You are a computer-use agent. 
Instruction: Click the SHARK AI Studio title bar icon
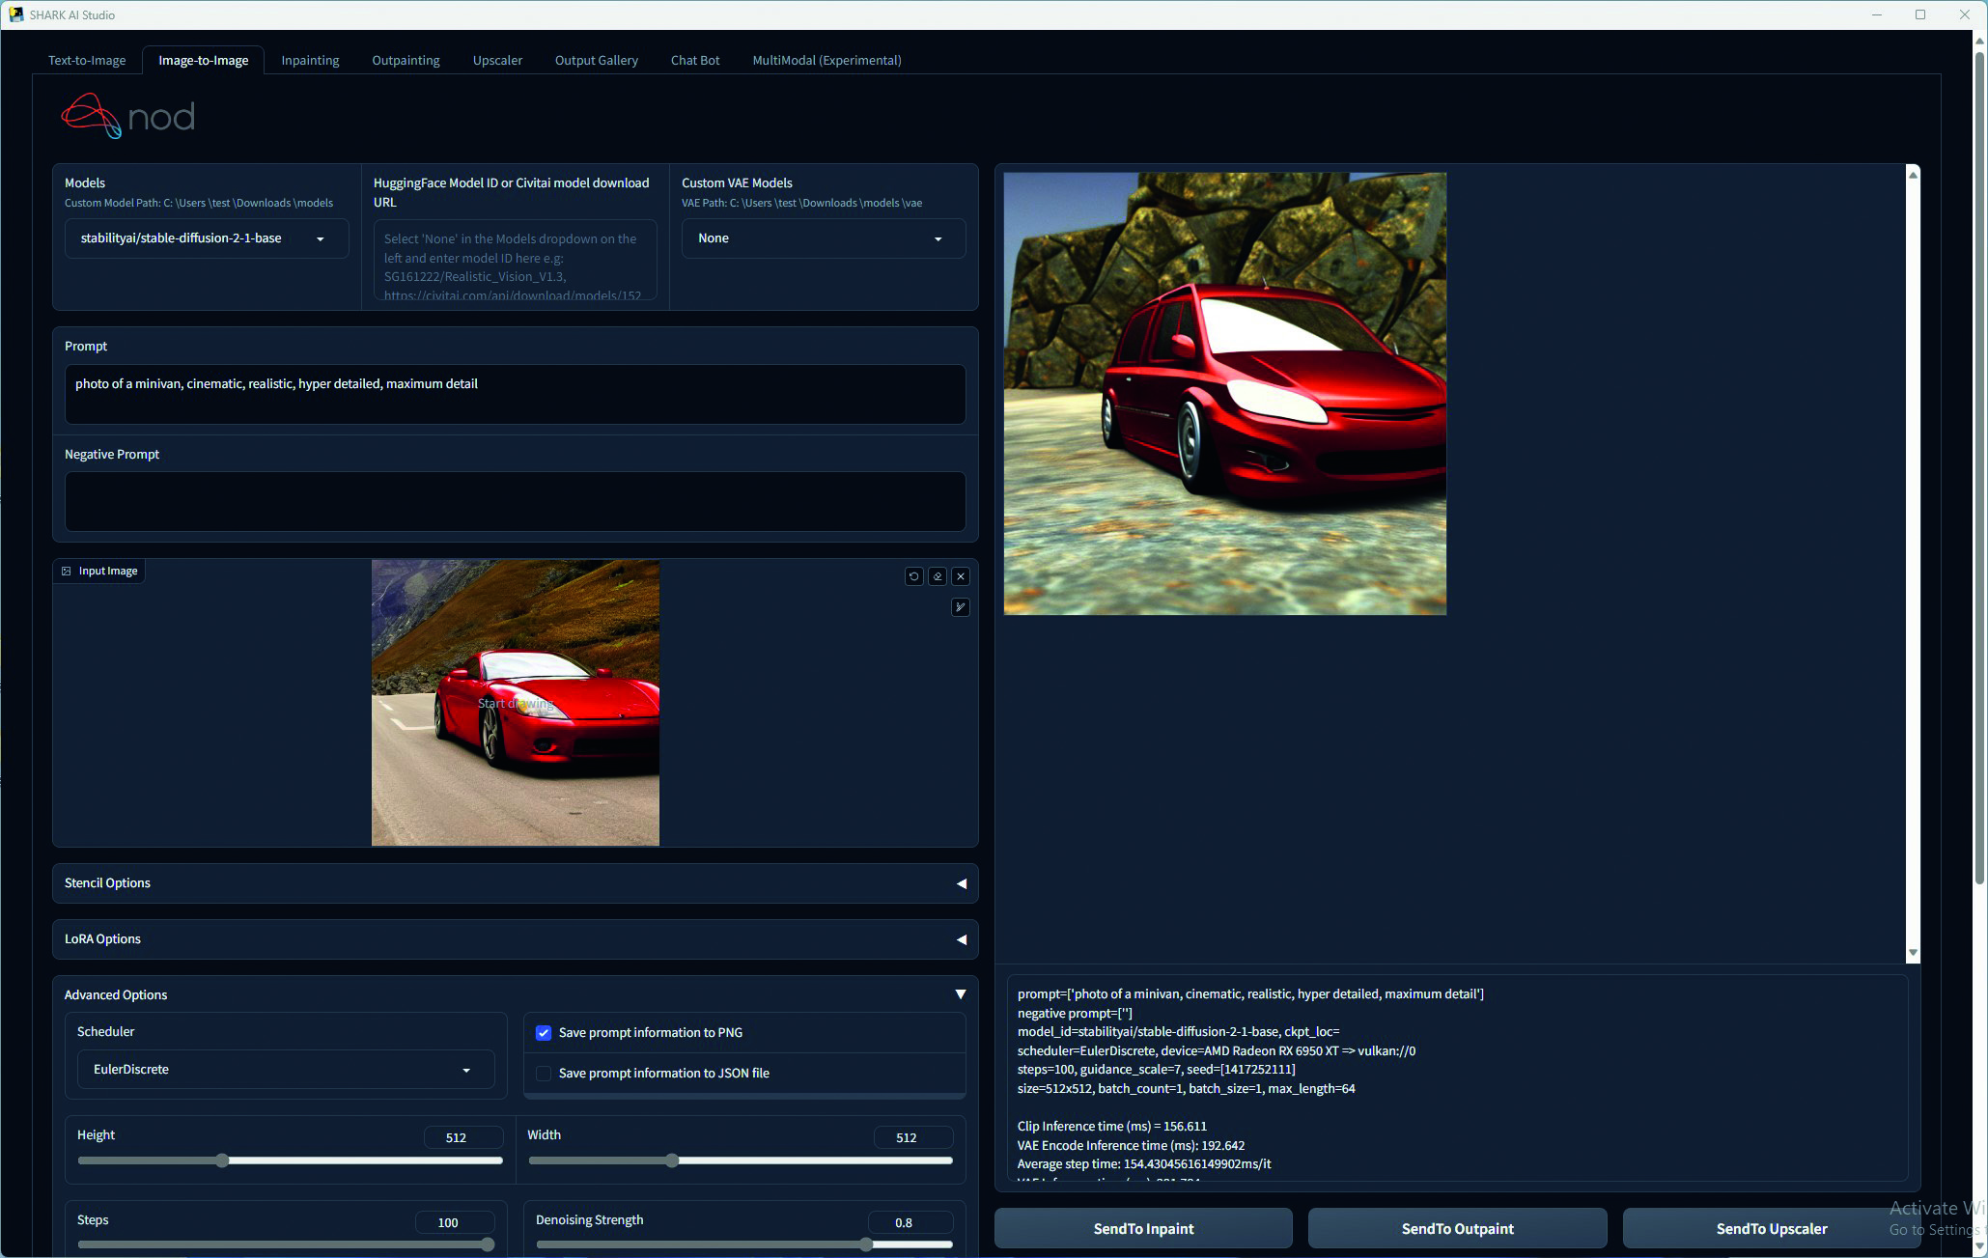15,14
